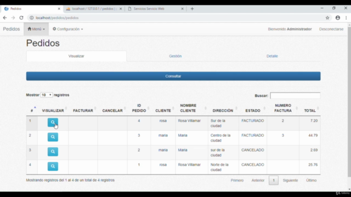Go to Anterior pagination link
The height and width of the screenshot is (197, 351).
(x=258, y=180)
